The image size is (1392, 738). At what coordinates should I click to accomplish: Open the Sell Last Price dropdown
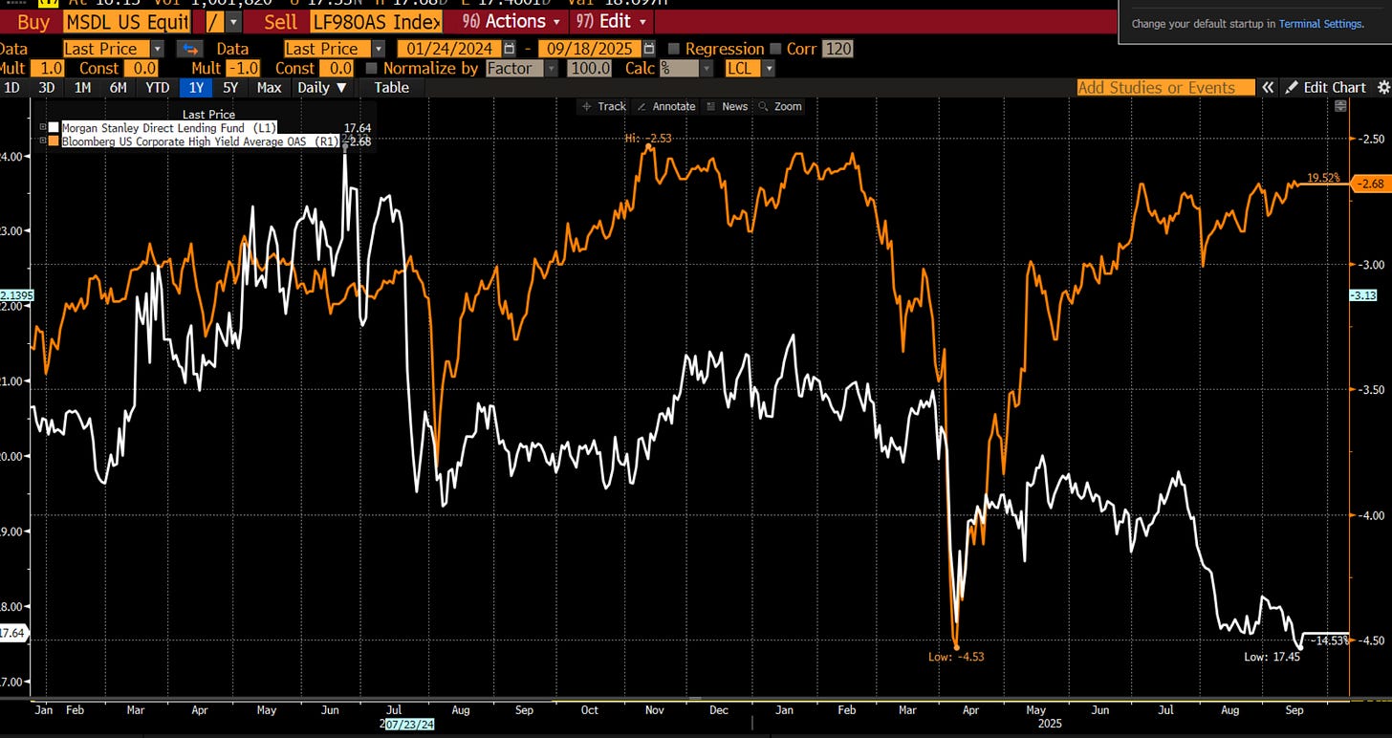[x=379, y=49]
